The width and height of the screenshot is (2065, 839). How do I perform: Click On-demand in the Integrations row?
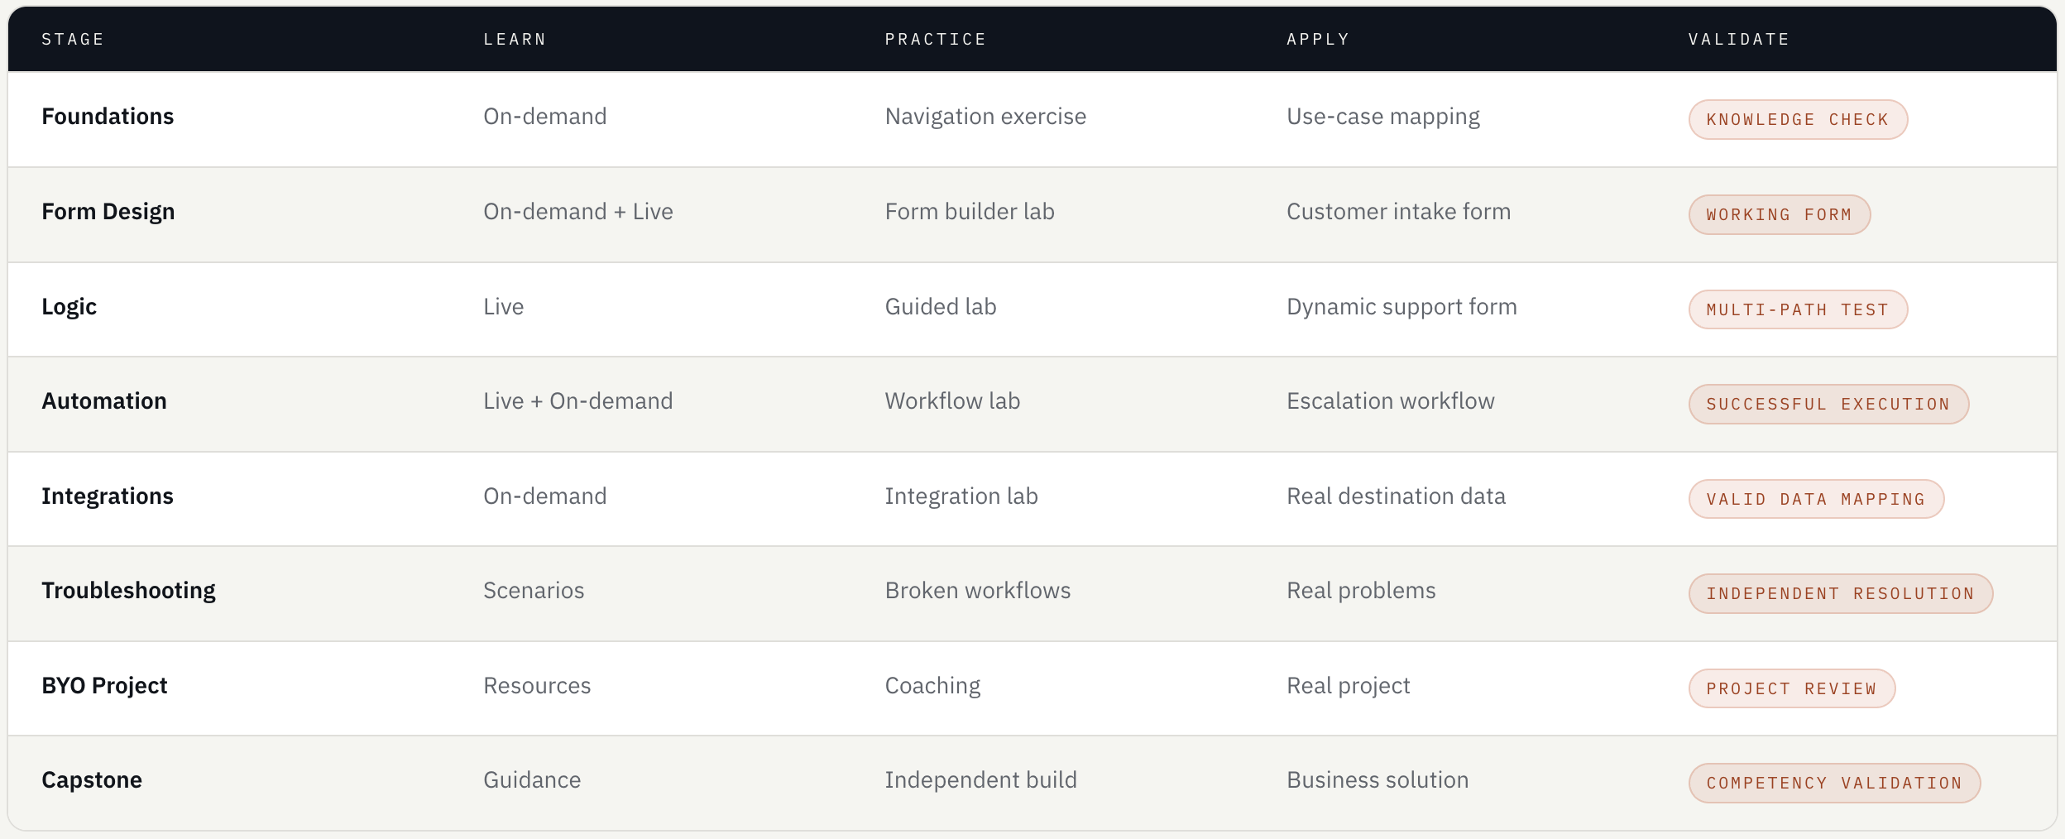545,496
